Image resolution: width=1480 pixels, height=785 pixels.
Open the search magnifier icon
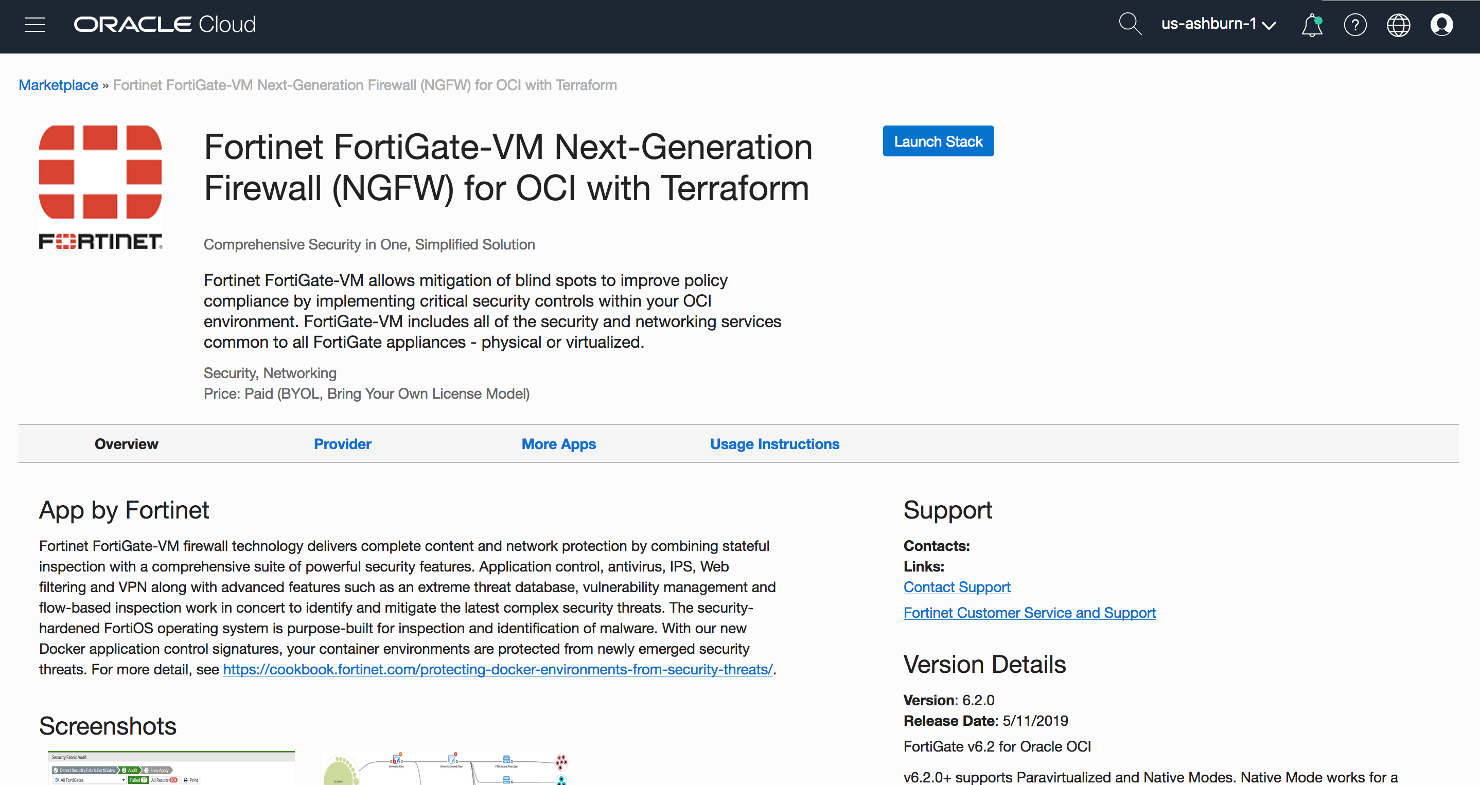point(1129,25)
